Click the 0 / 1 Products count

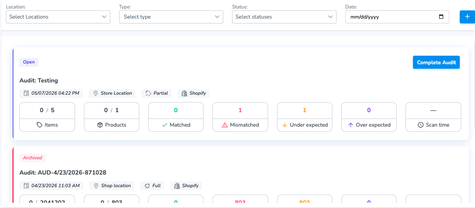(111, 110)
